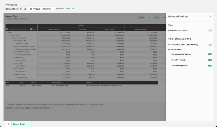Open the Balance Sheet tab's three-dot menu
The height and width of the screenshot is (127, 217).
[x=28, y=124]
